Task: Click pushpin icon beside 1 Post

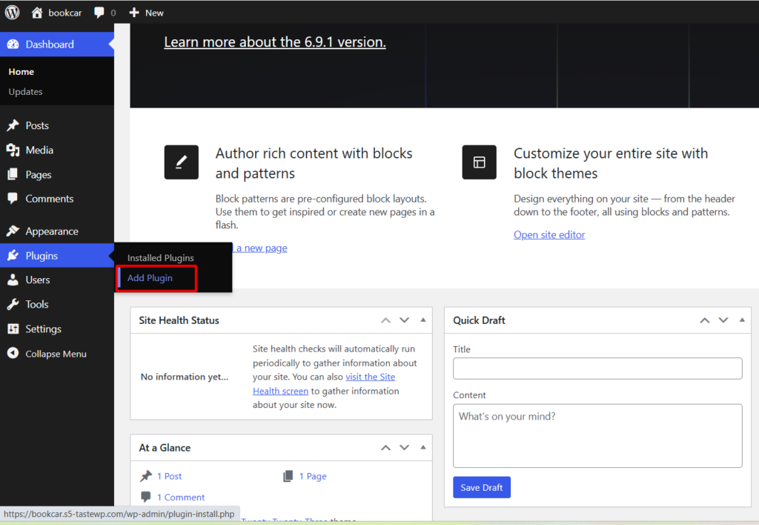Action: point(146,476)
